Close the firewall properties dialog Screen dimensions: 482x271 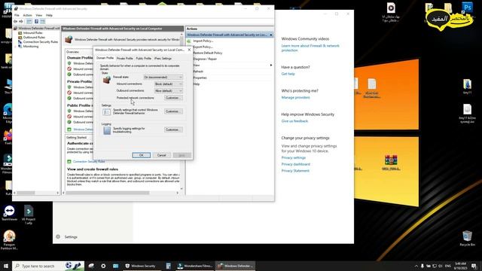coord(189,50)
